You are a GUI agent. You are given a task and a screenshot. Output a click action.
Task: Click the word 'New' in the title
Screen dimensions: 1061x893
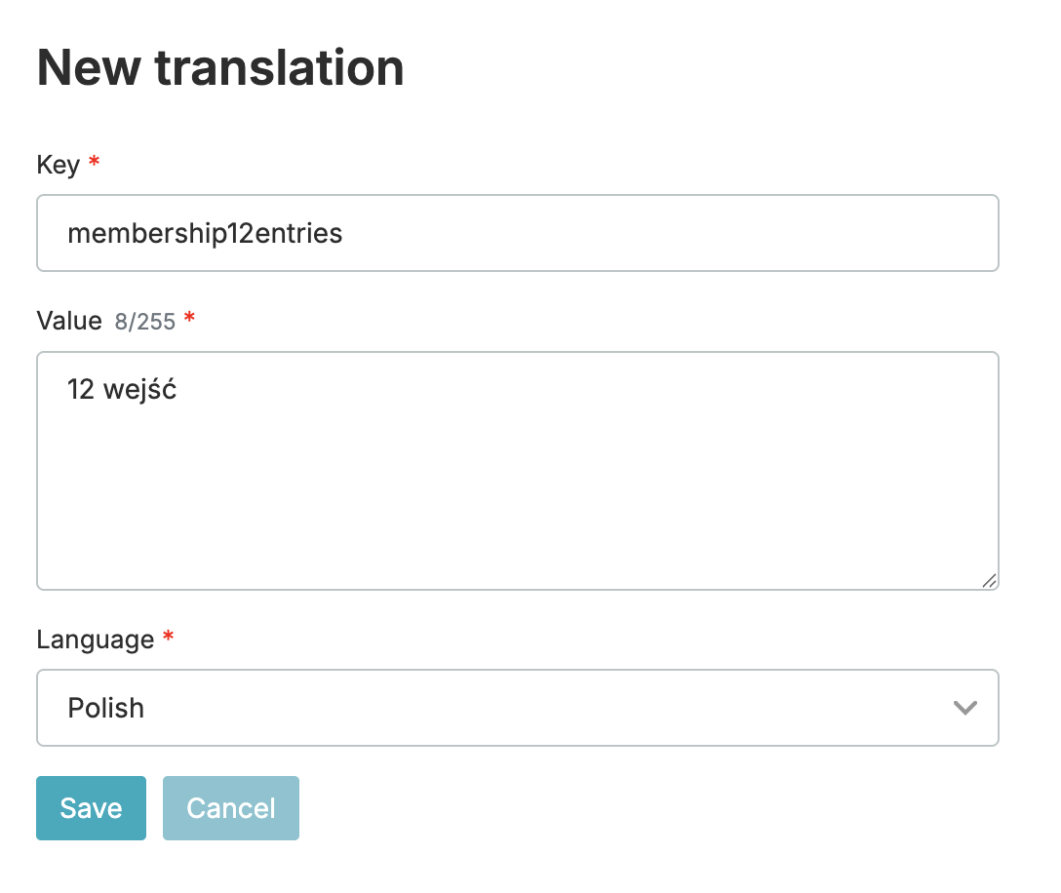88,68
